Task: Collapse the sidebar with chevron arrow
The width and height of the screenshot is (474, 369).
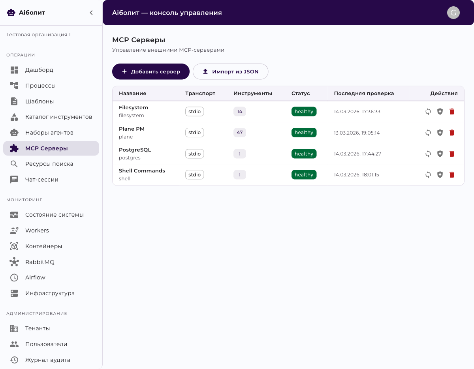Action: click(91, 13)
